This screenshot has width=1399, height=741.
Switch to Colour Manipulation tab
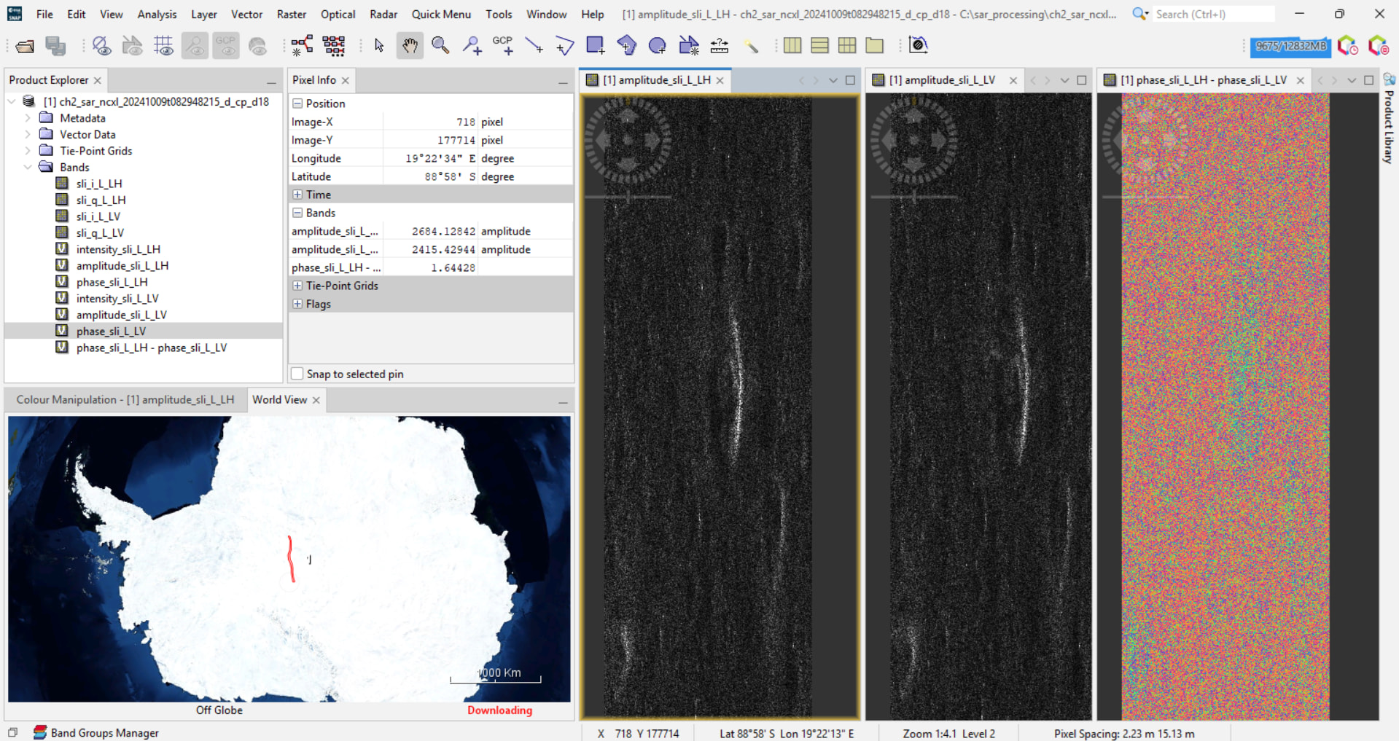pos(125,399)
